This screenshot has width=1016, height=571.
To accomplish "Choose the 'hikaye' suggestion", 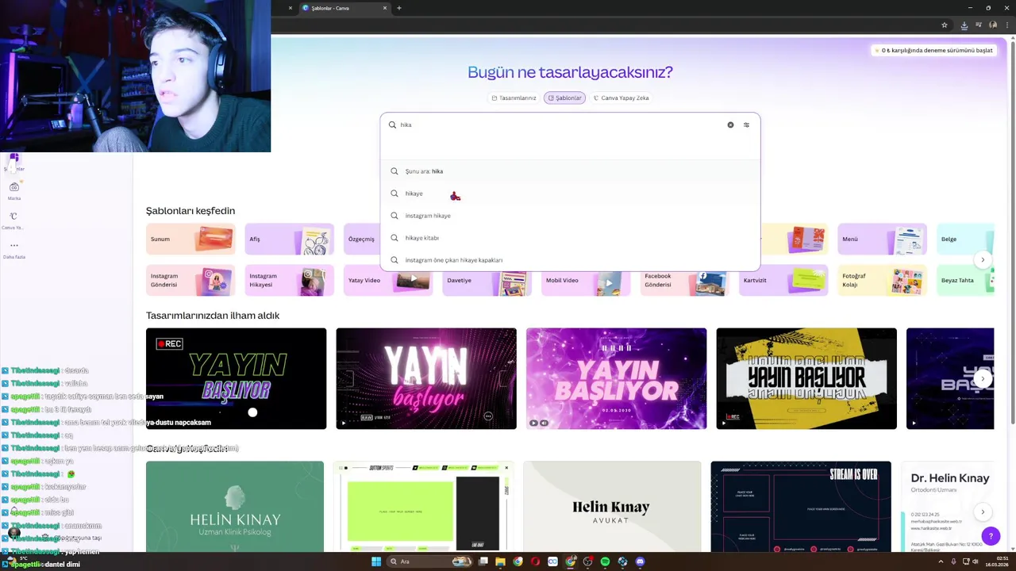I will 570,194.
